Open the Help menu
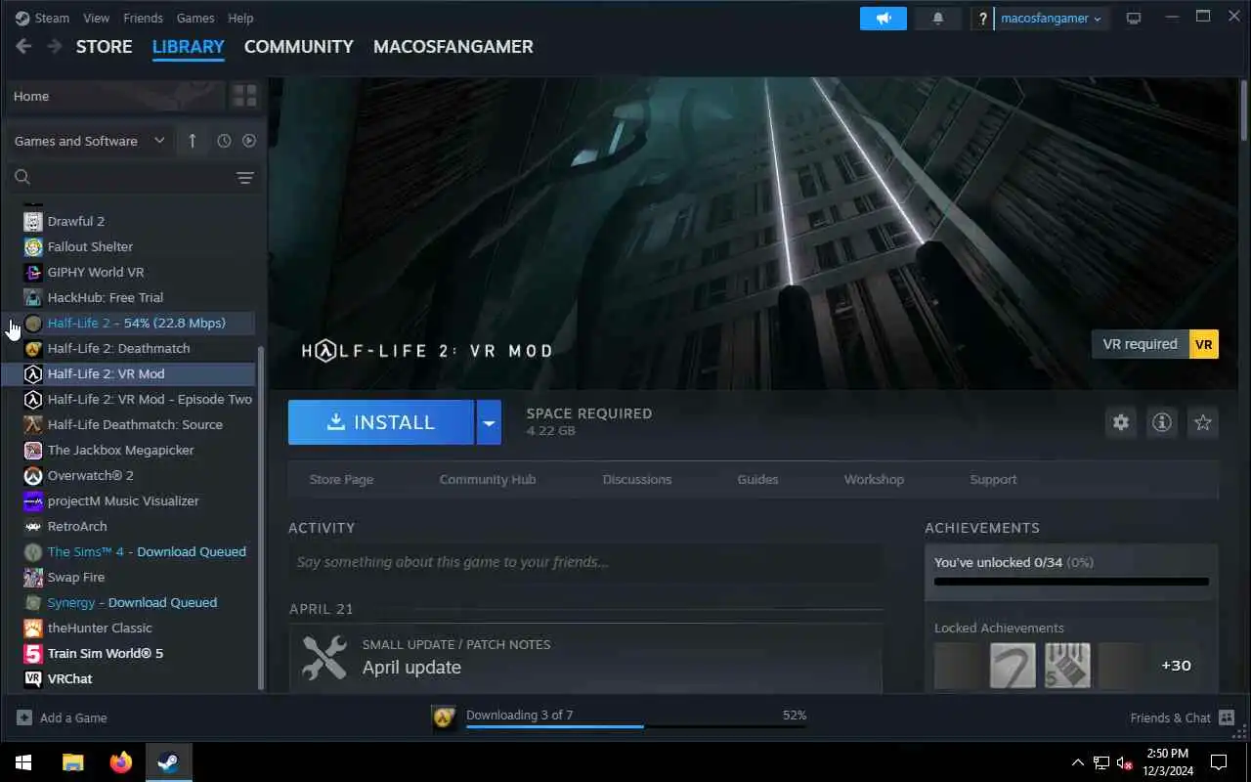The height and width of the screenshot is (782, 1251). tap(240, 18)
